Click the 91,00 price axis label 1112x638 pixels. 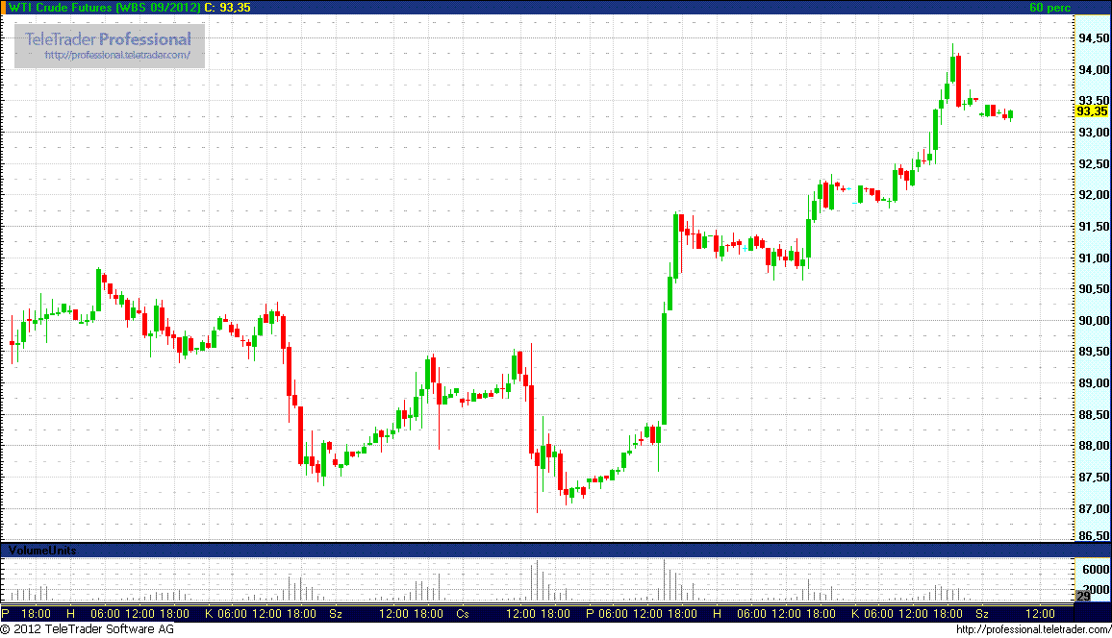tap(1093, 258)
